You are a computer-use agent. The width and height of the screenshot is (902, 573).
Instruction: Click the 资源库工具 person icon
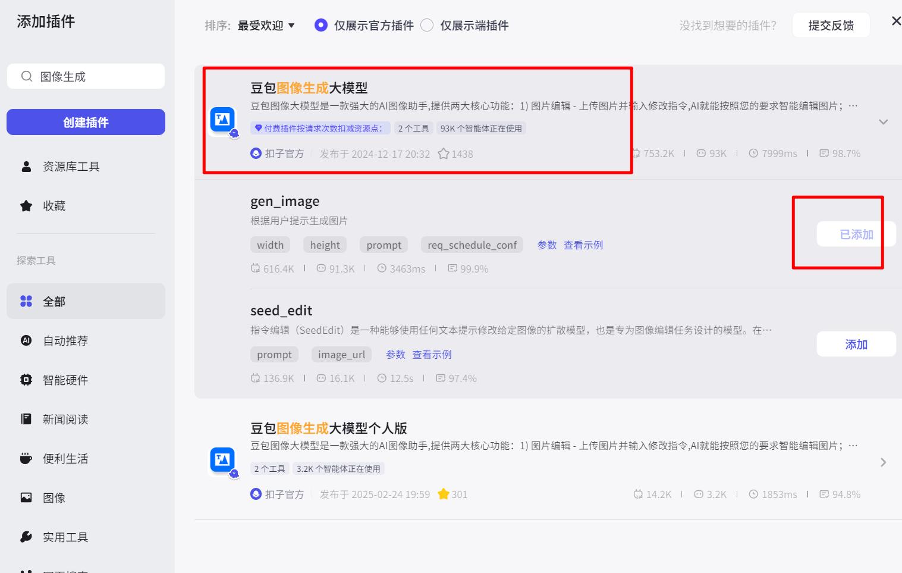click(x=26, y=167)
